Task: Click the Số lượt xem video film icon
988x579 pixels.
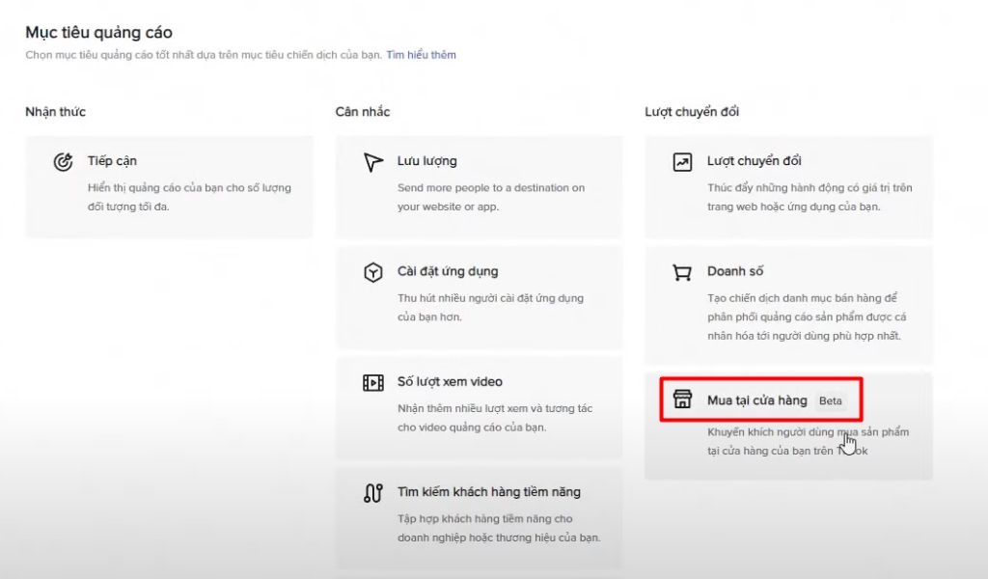Action: [x=373, y=382]
